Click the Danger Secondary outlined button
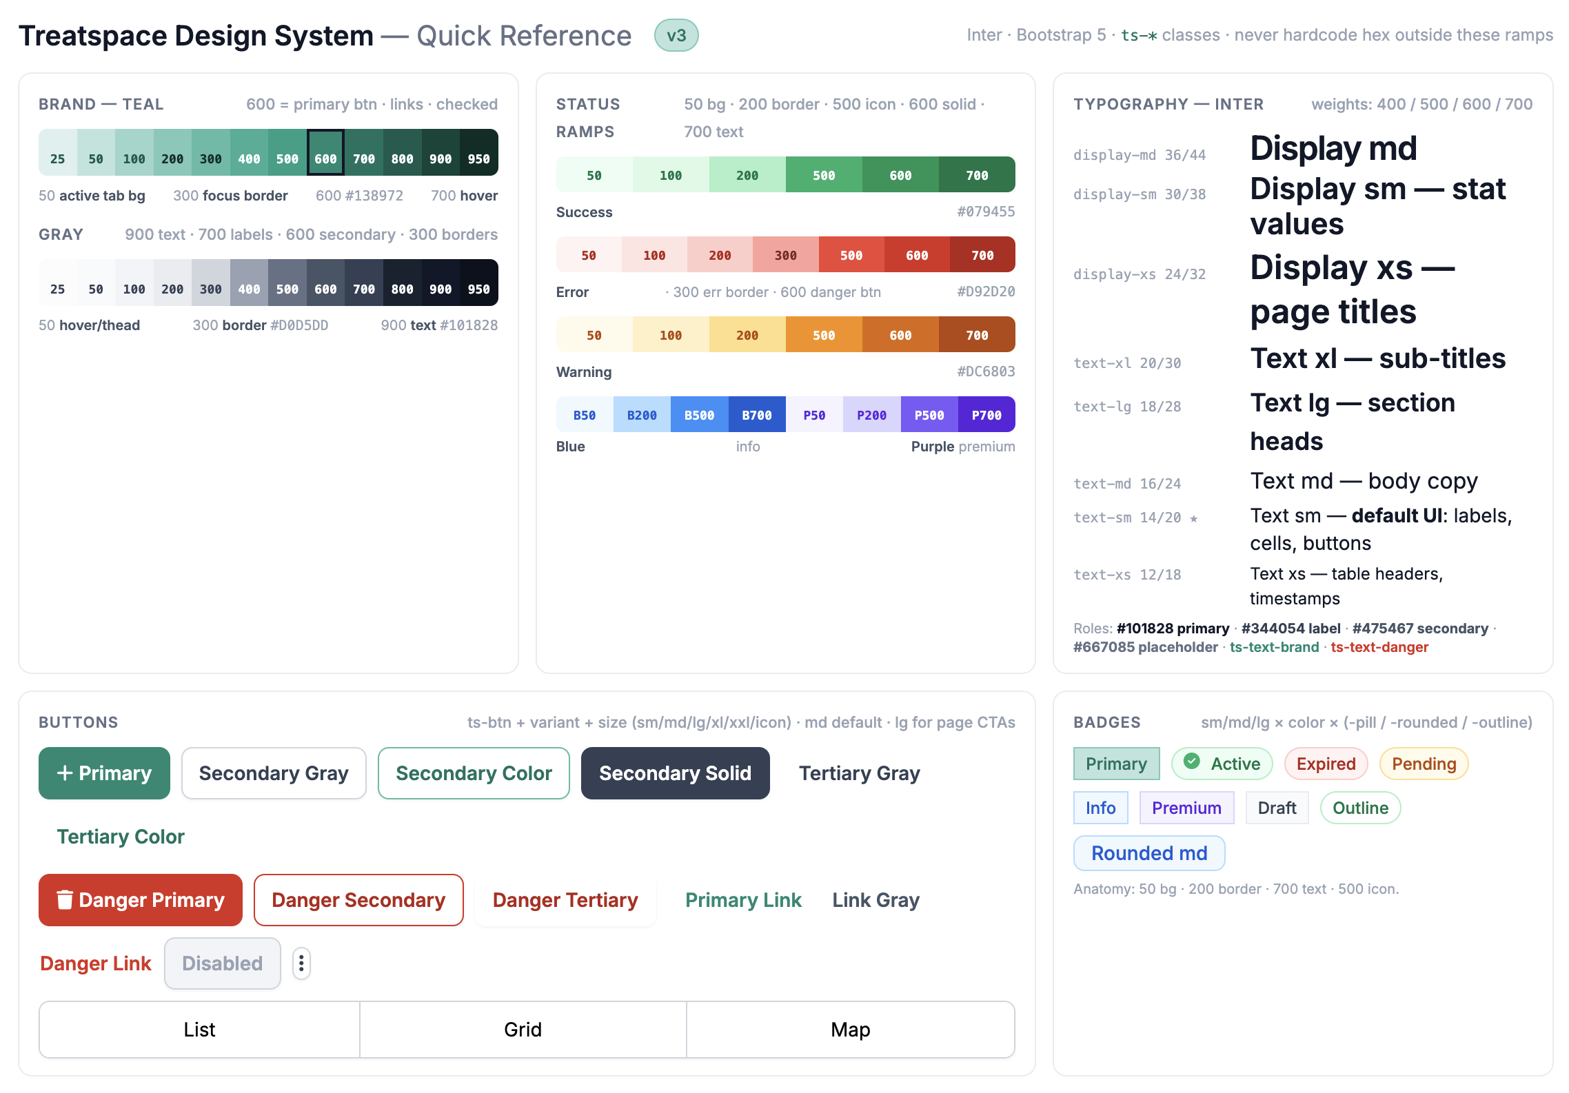 point(358,900)
